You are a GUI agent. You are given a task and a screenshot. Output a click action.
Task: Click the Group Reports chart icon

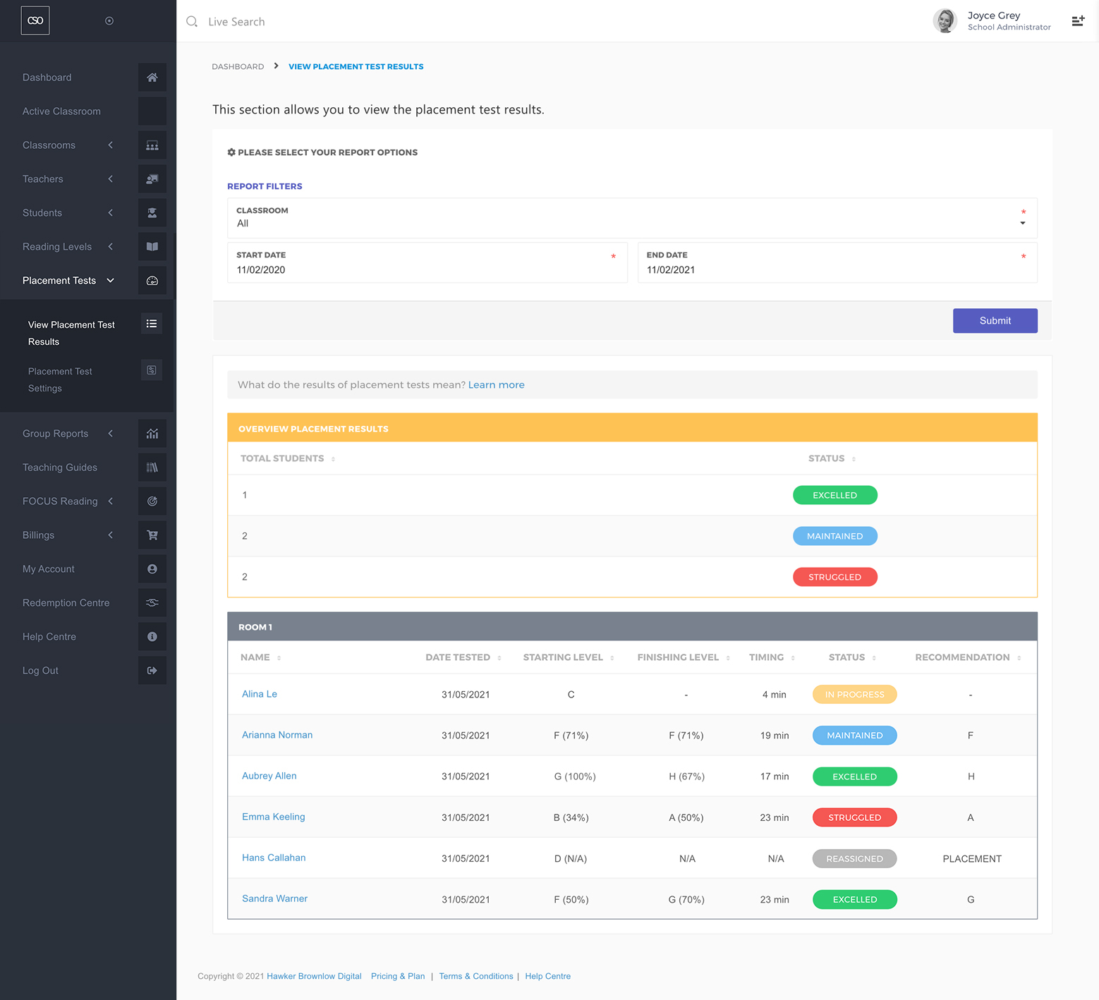pyautogui.click(x=152, y=434)
